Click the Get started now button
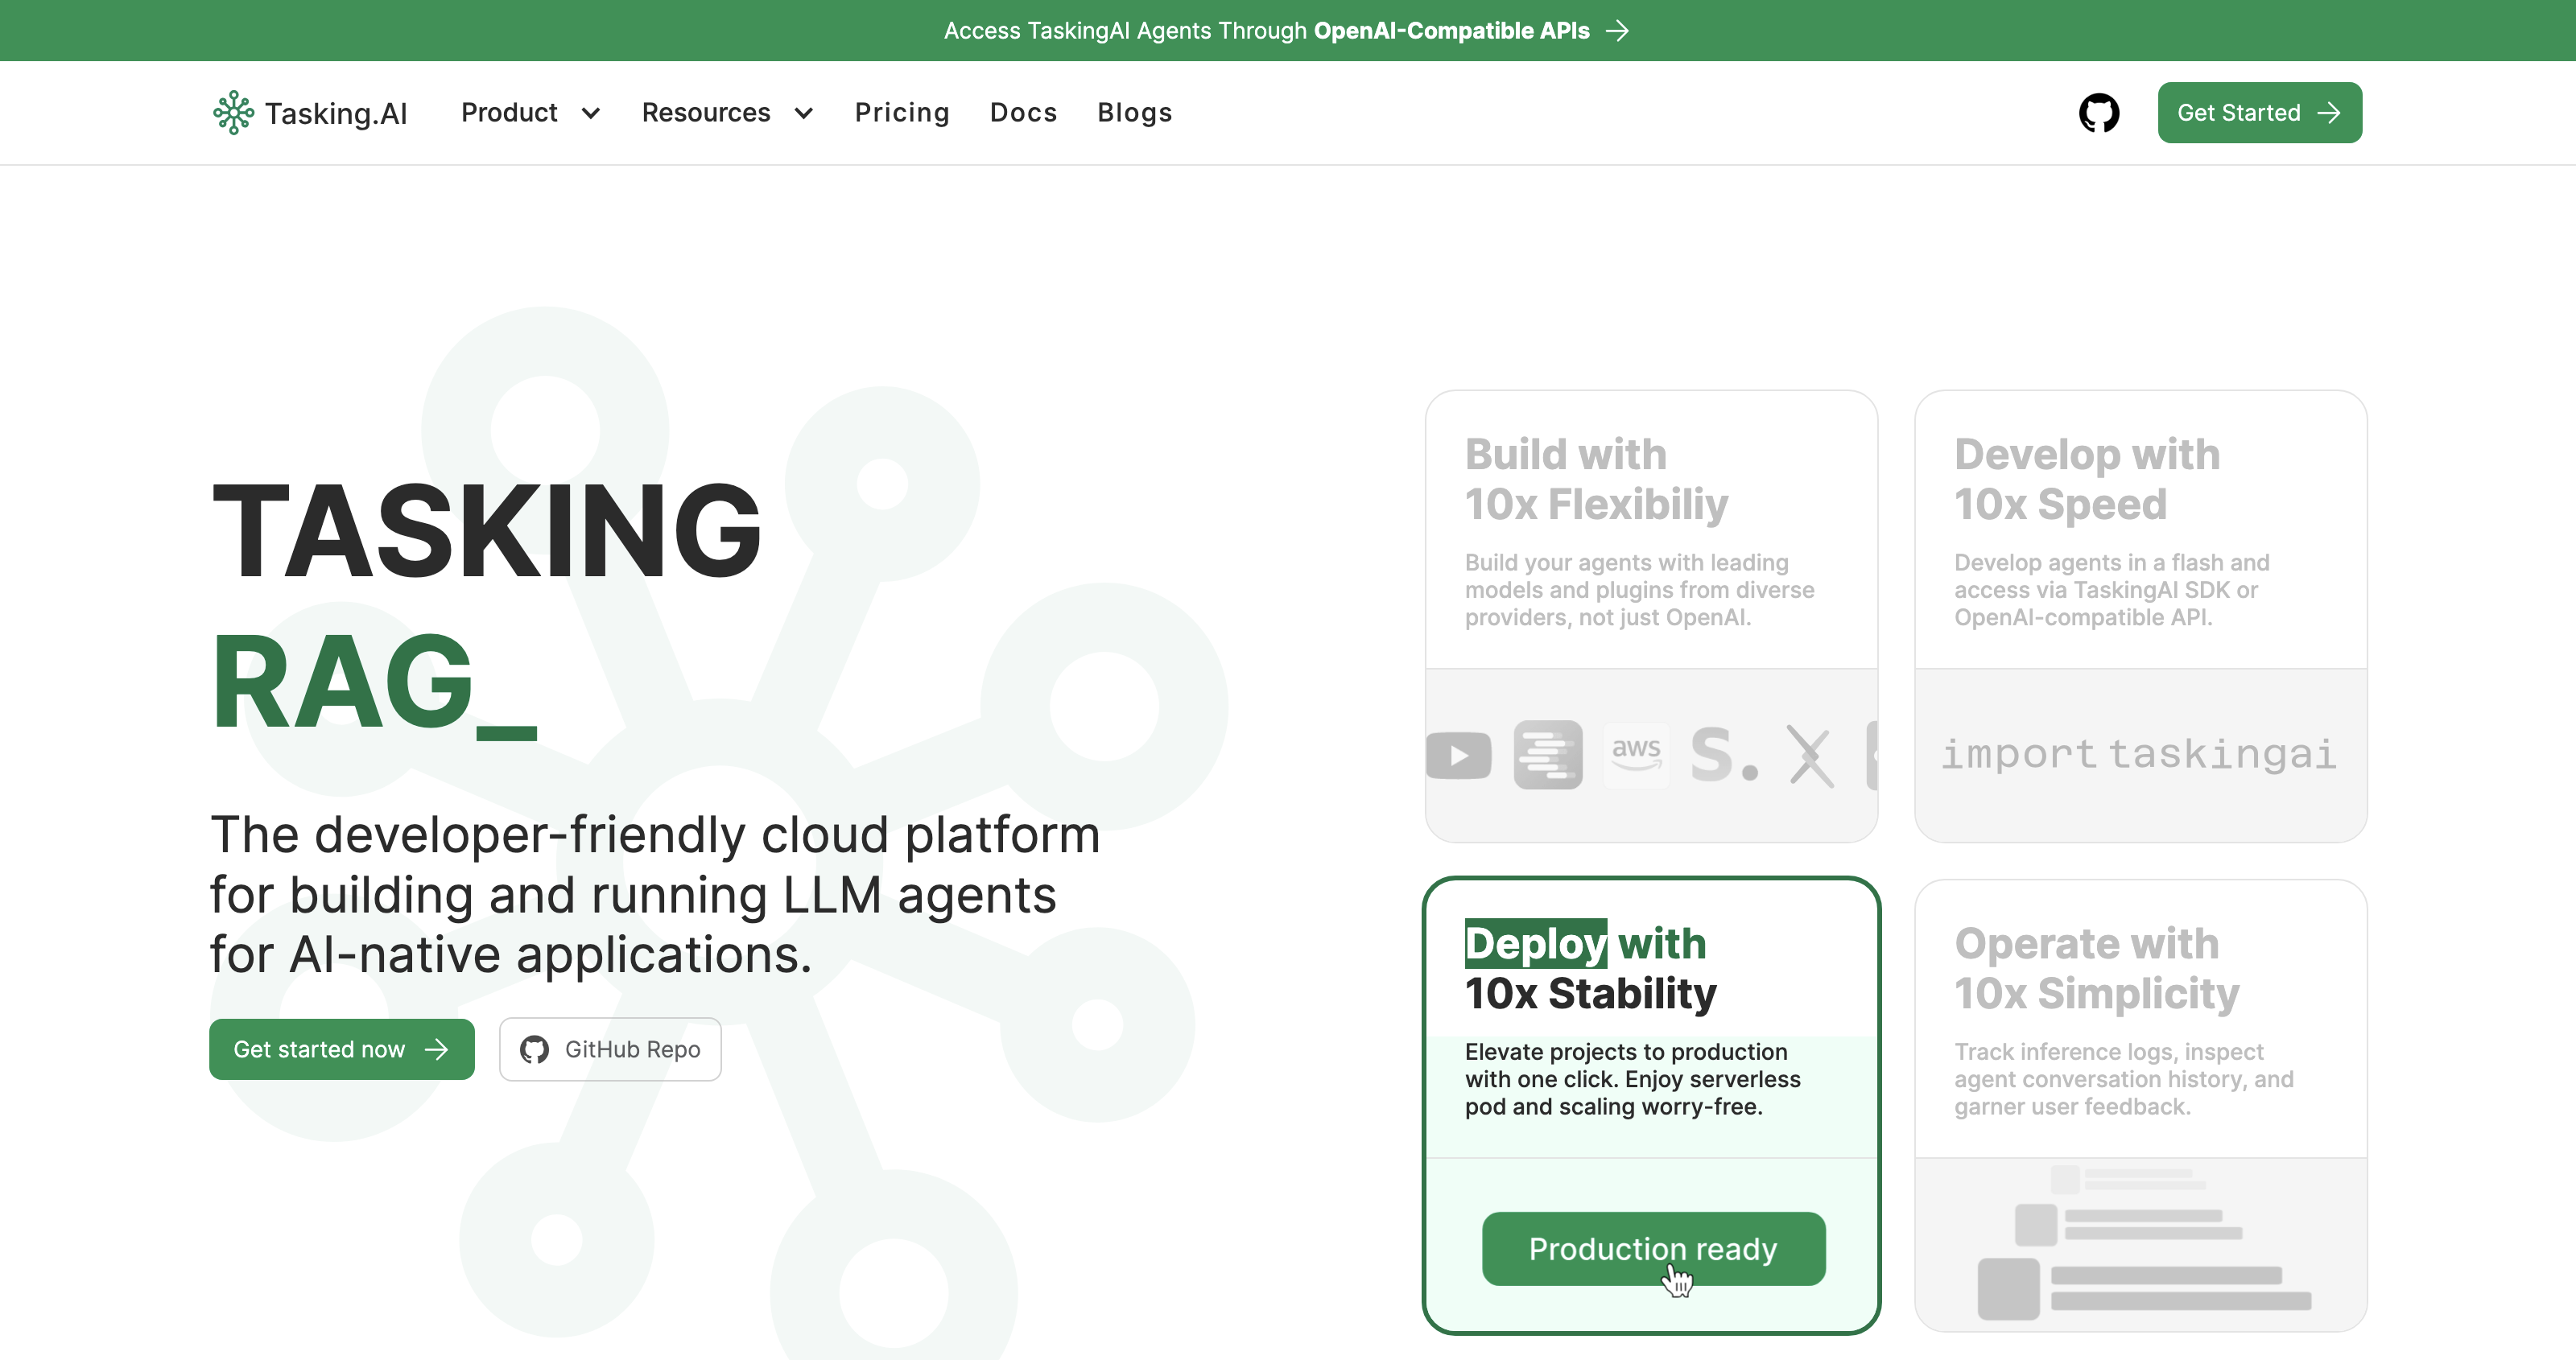The width and height of the screenshot is (2576, 1360). [x=342, y=1049]
